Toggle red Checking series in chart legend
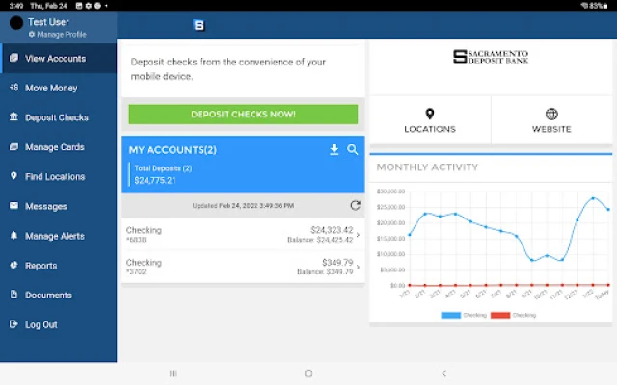 pos(514,315)
